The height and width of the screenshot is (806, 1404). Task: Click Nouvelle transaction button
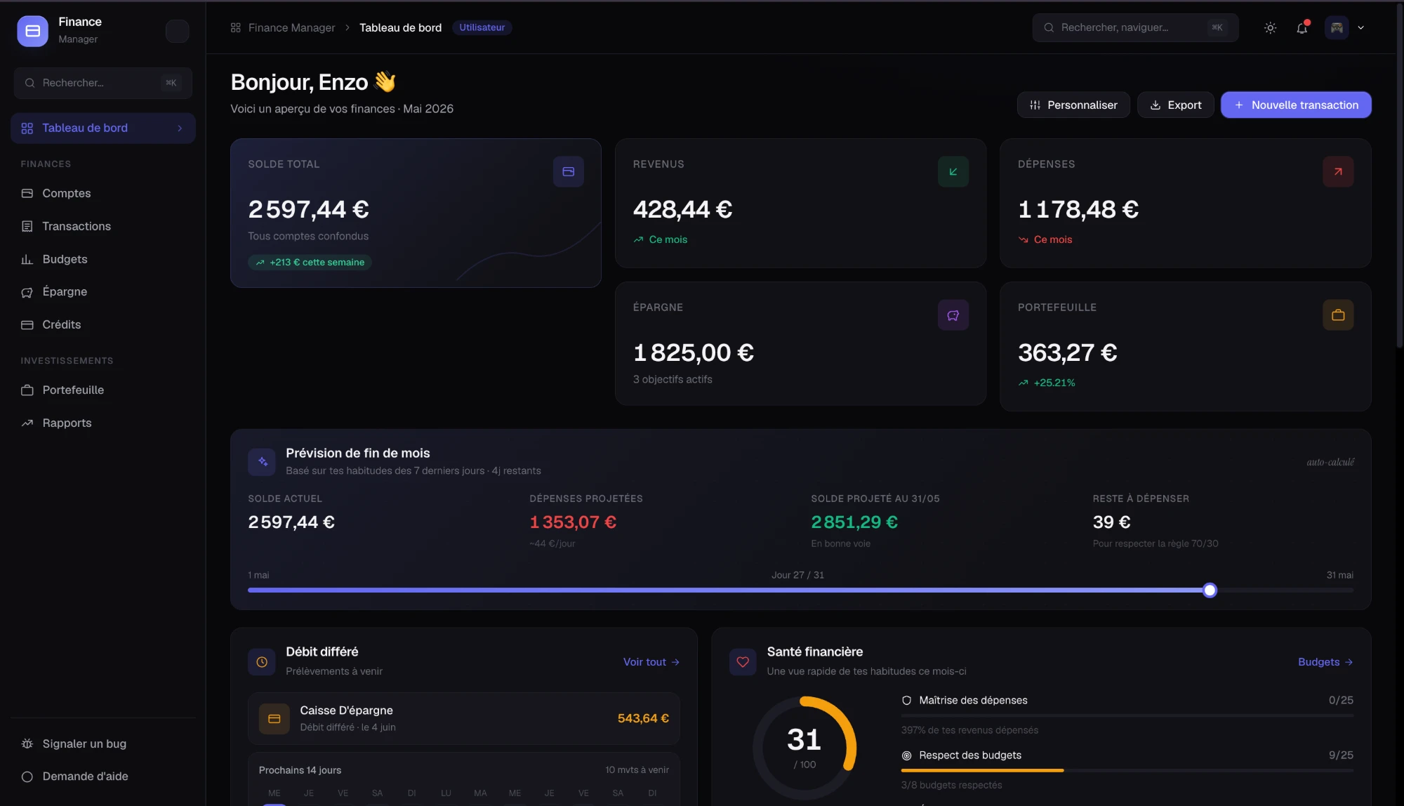pos(1296,105)
